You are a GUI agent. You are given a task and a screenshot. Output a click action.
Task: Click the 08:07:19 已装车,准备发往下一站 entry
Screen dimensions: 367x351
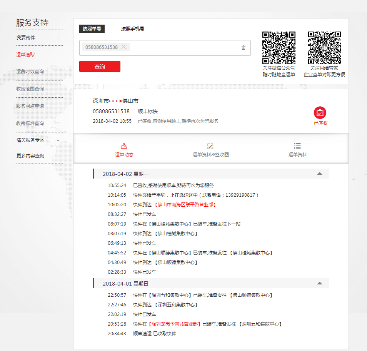(x=174, y=224)
